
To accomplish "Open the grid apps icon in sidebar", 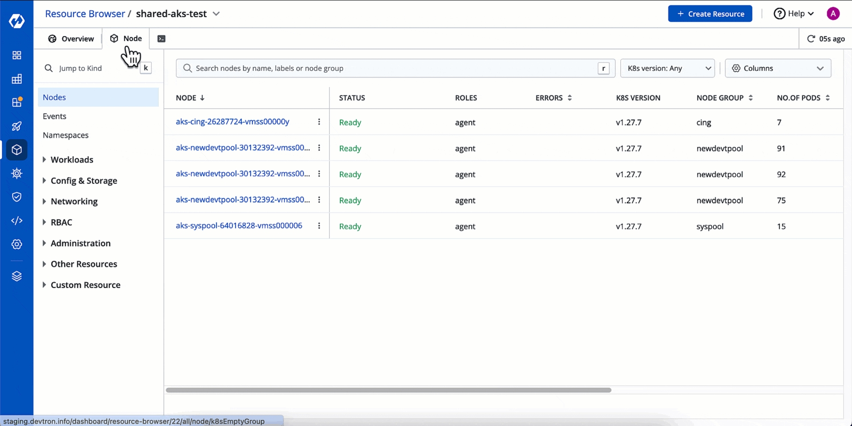I will [x=16, y=55].
